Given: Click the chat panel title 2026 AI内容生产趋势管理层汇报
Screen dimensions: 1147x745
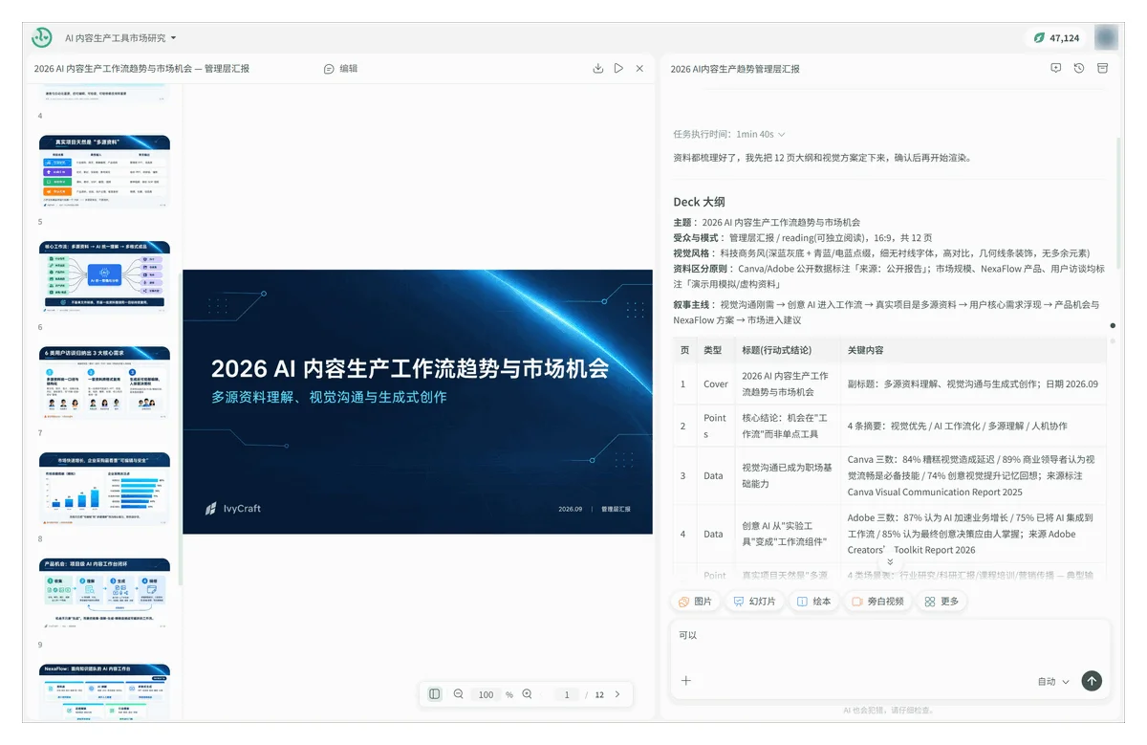Looking at the screenshot, I should click(x=735, y=69).
